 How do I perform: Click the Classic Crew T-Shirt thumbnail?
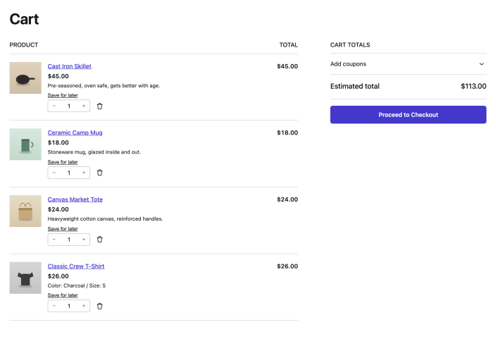[x=25, y=278]
